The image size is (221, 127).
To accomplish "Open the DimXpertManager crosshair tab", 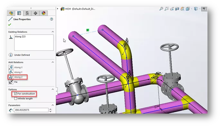I will coord(35,13).
